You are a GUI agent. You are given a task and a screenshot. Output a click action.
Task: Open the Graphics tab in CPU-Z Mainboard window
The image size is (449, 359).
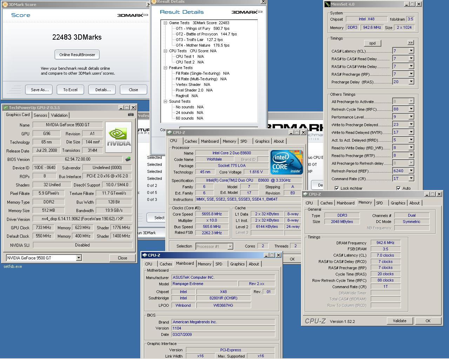click(x=237, y=264)
